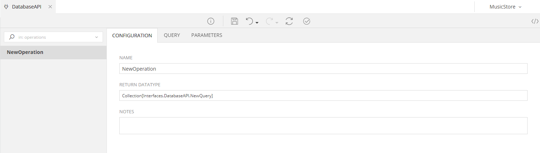Expand the operations search filter chevron
Screen dimensions: 540x153
(97, 37)
